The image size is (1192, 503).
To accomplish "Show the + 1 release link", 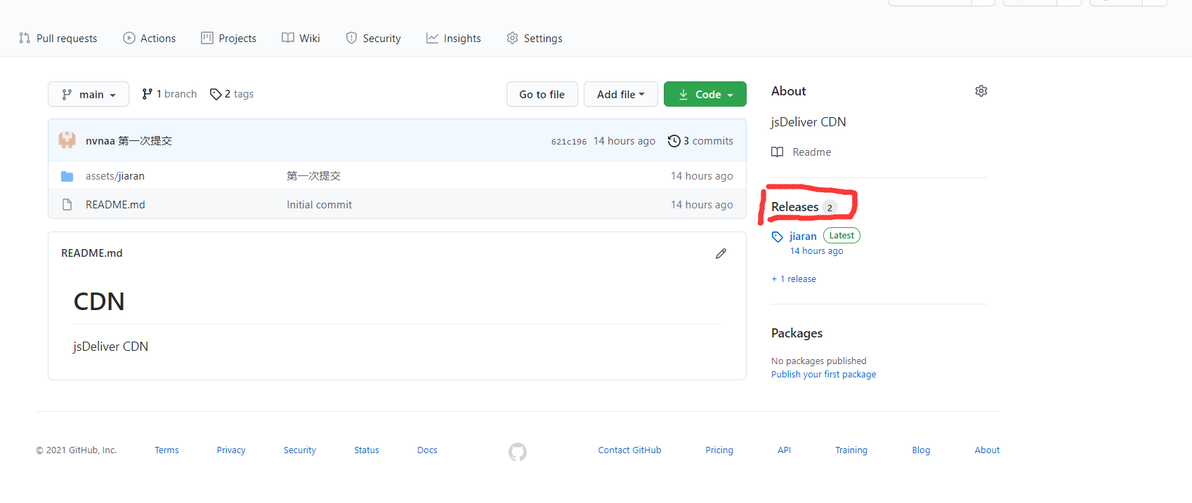I will [794, 279].
